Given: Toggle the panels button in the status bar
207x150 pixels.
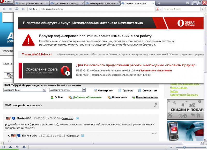Looking at the screenshot, I should 3,147.
